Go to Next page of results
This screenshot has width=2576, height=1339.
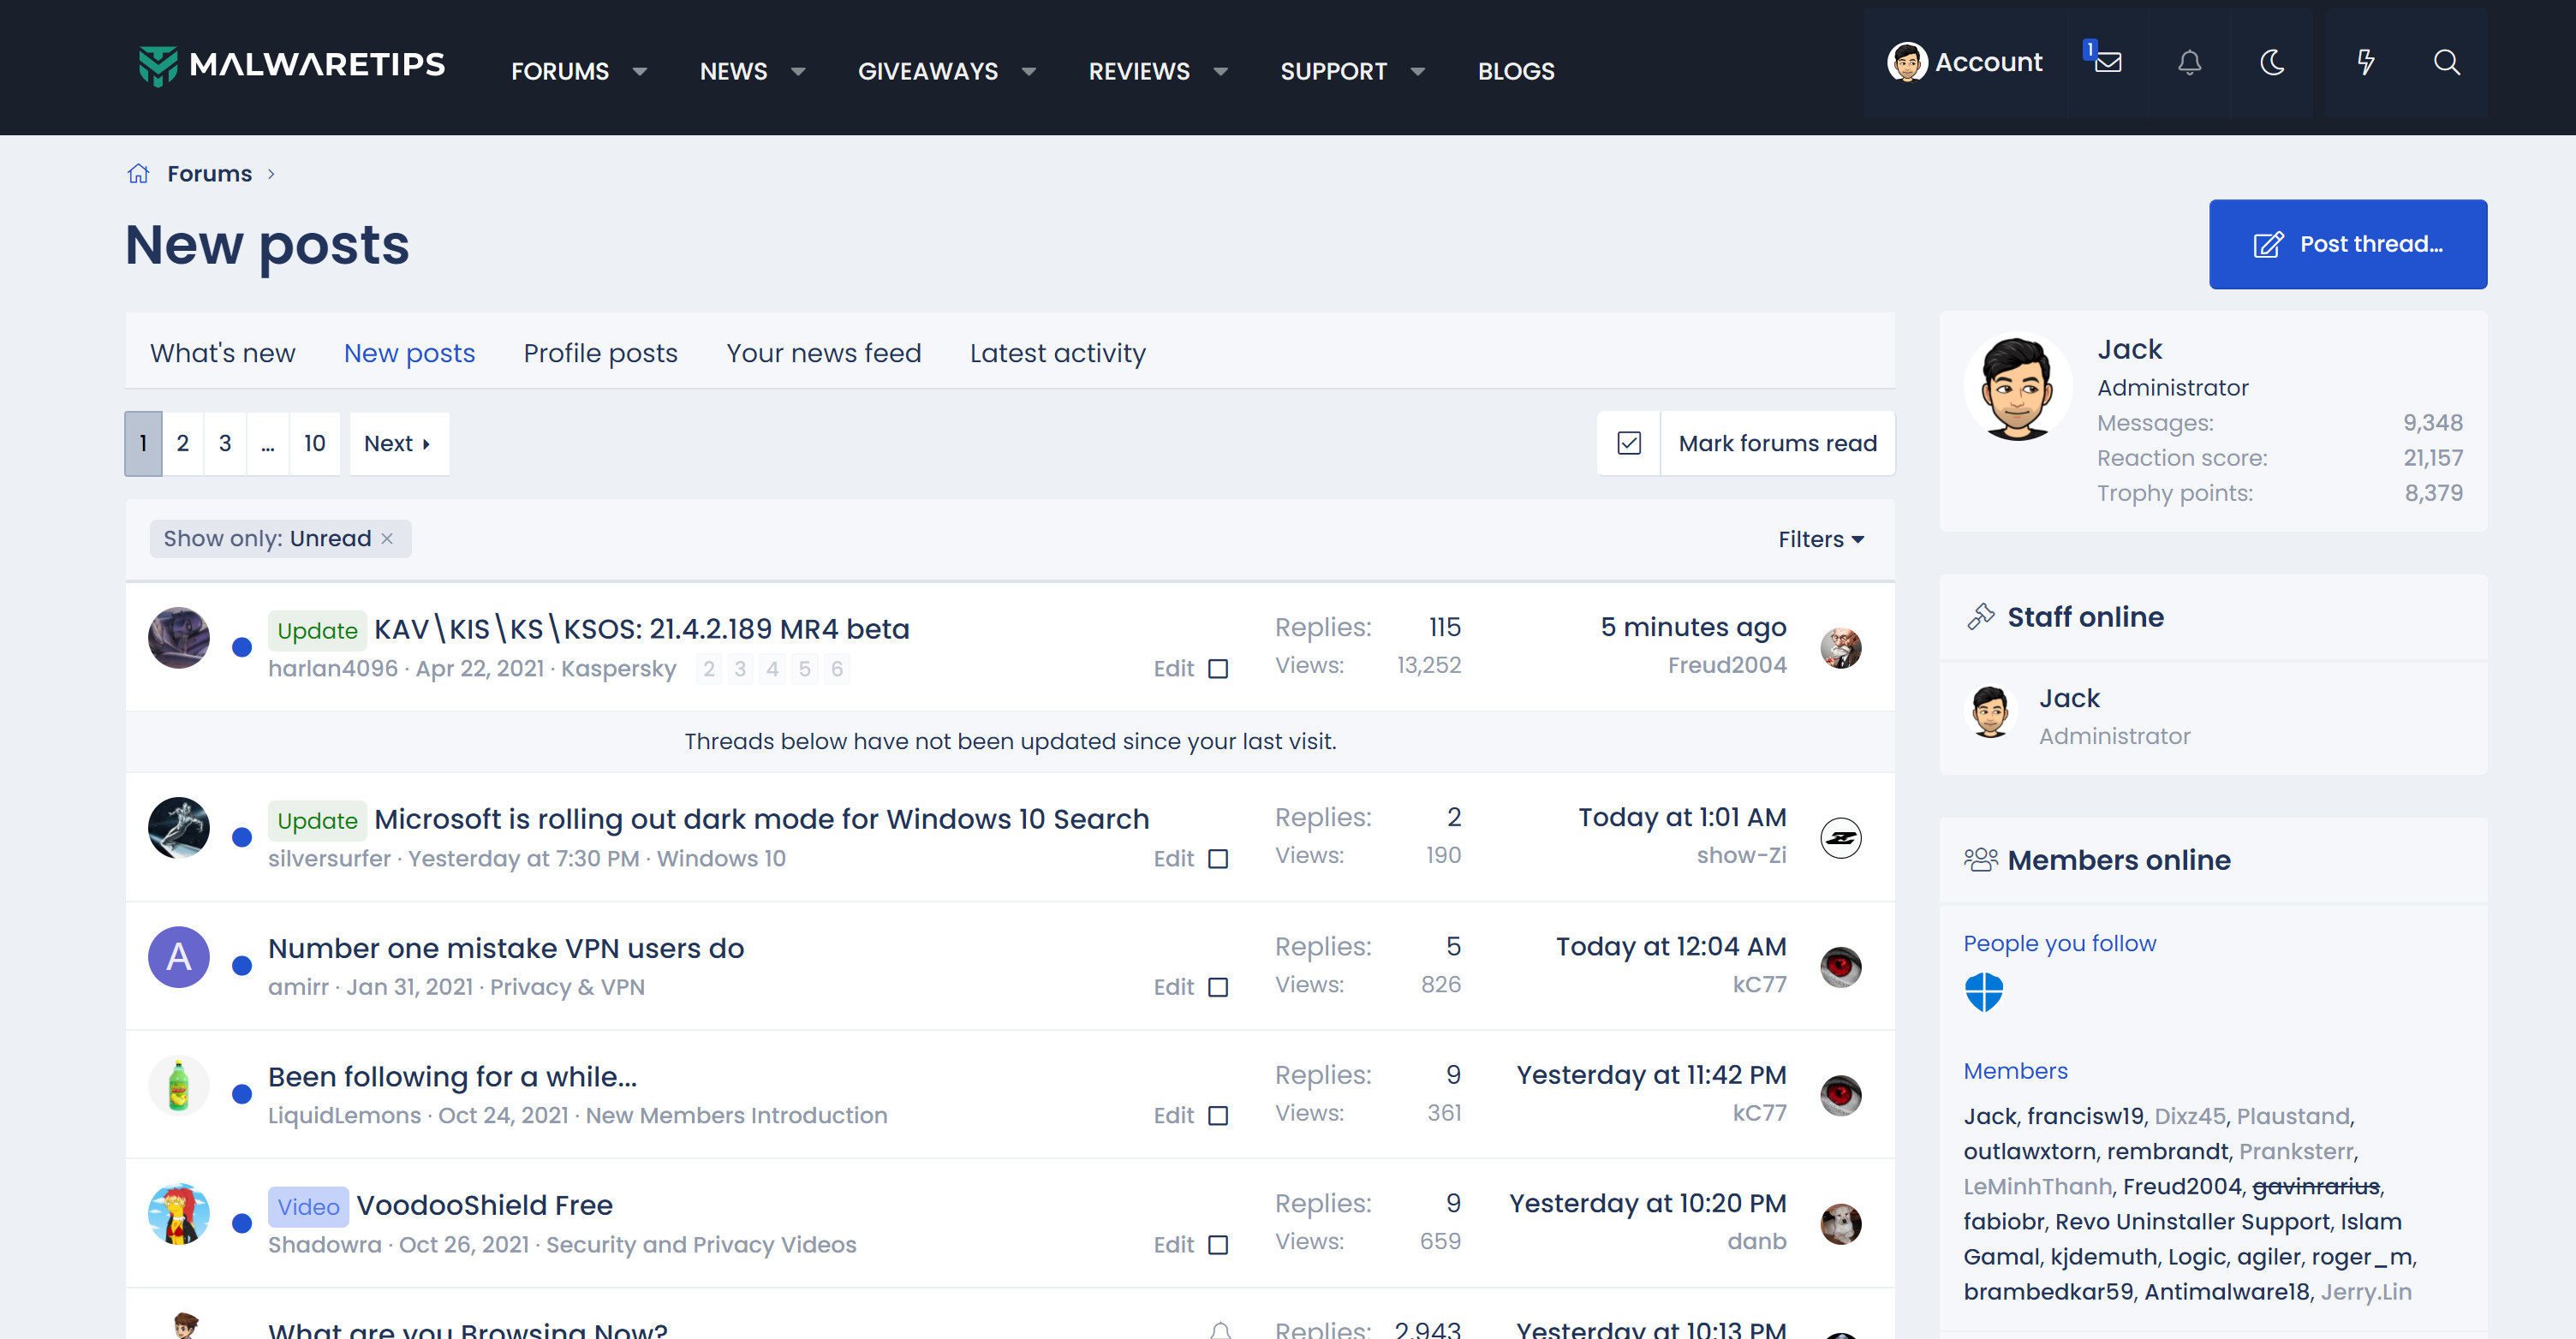[398, 443]
